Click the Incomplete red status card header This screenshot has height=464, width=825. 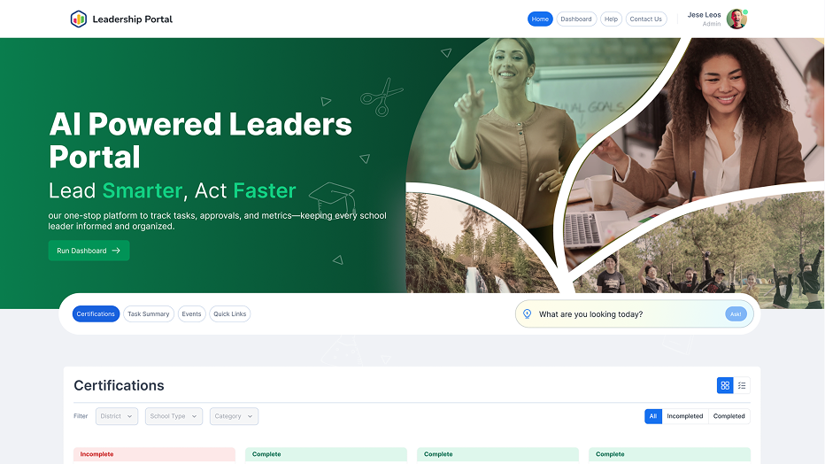(x=154, y=454)
